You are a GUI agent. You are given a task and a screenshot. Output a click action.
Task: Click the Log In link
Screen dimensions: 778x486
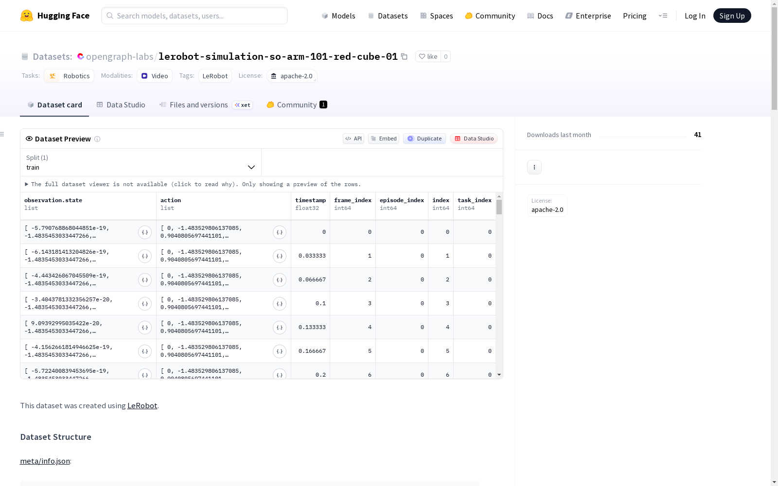click(695, 16)
